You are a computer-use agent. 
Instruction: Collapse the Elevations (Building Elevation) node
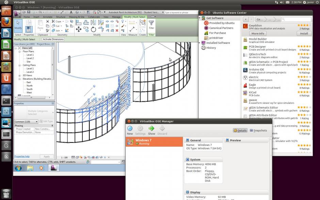click(x=20, y=79)
